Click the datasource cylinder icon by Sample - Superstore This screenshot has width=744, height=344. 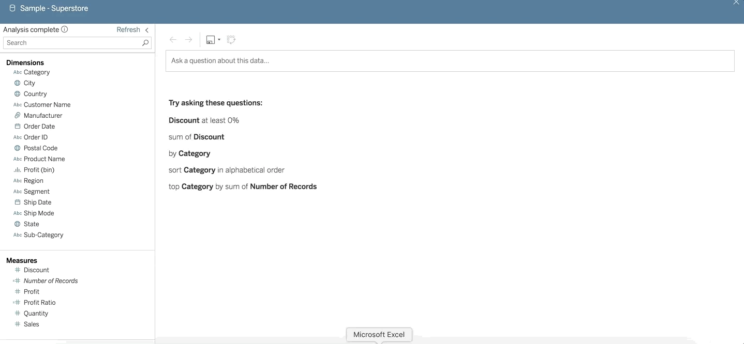coord(12,8)
